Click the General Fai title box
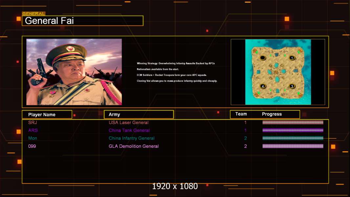The width and height of the screenshot is (350, 197). pos(83,21)
